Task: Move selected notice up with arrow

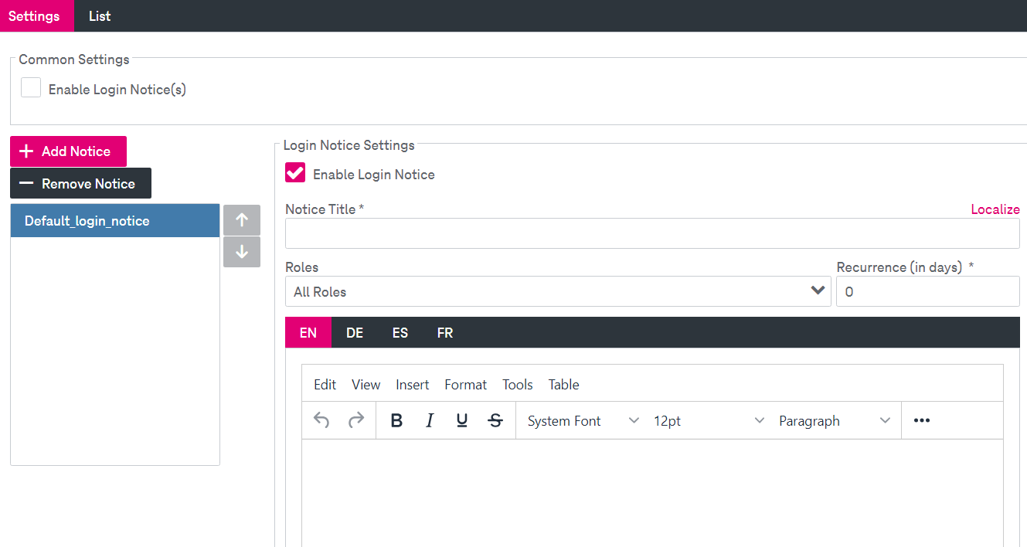Action: (x=242, y=220)
